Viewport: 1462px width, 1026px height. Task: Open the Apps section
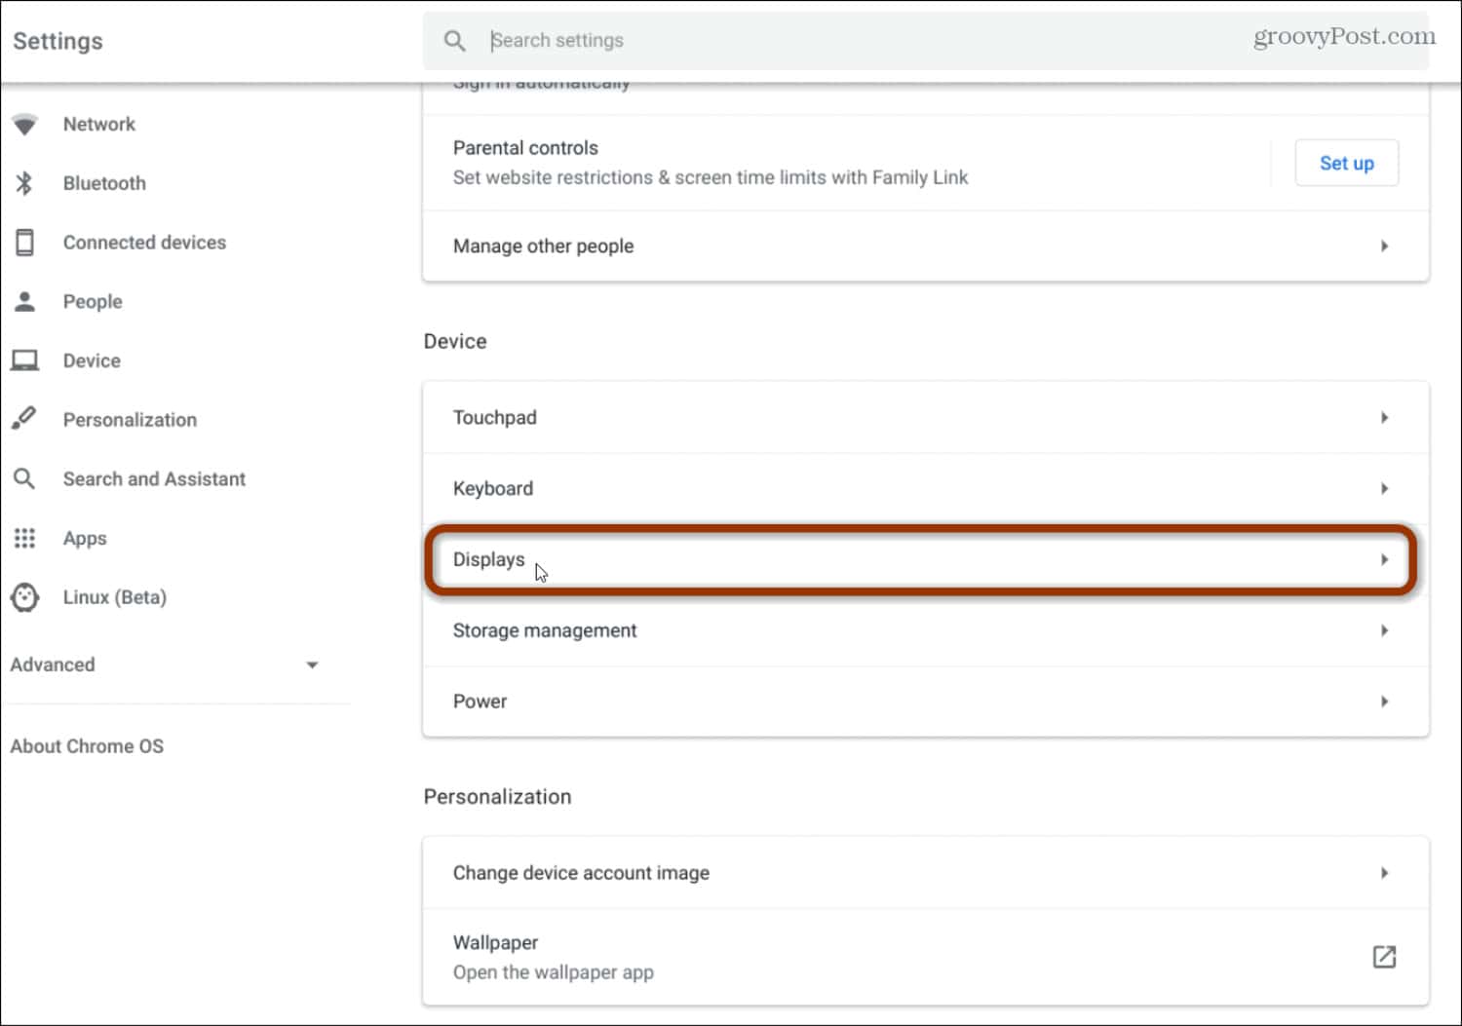(x=85, y=538)
